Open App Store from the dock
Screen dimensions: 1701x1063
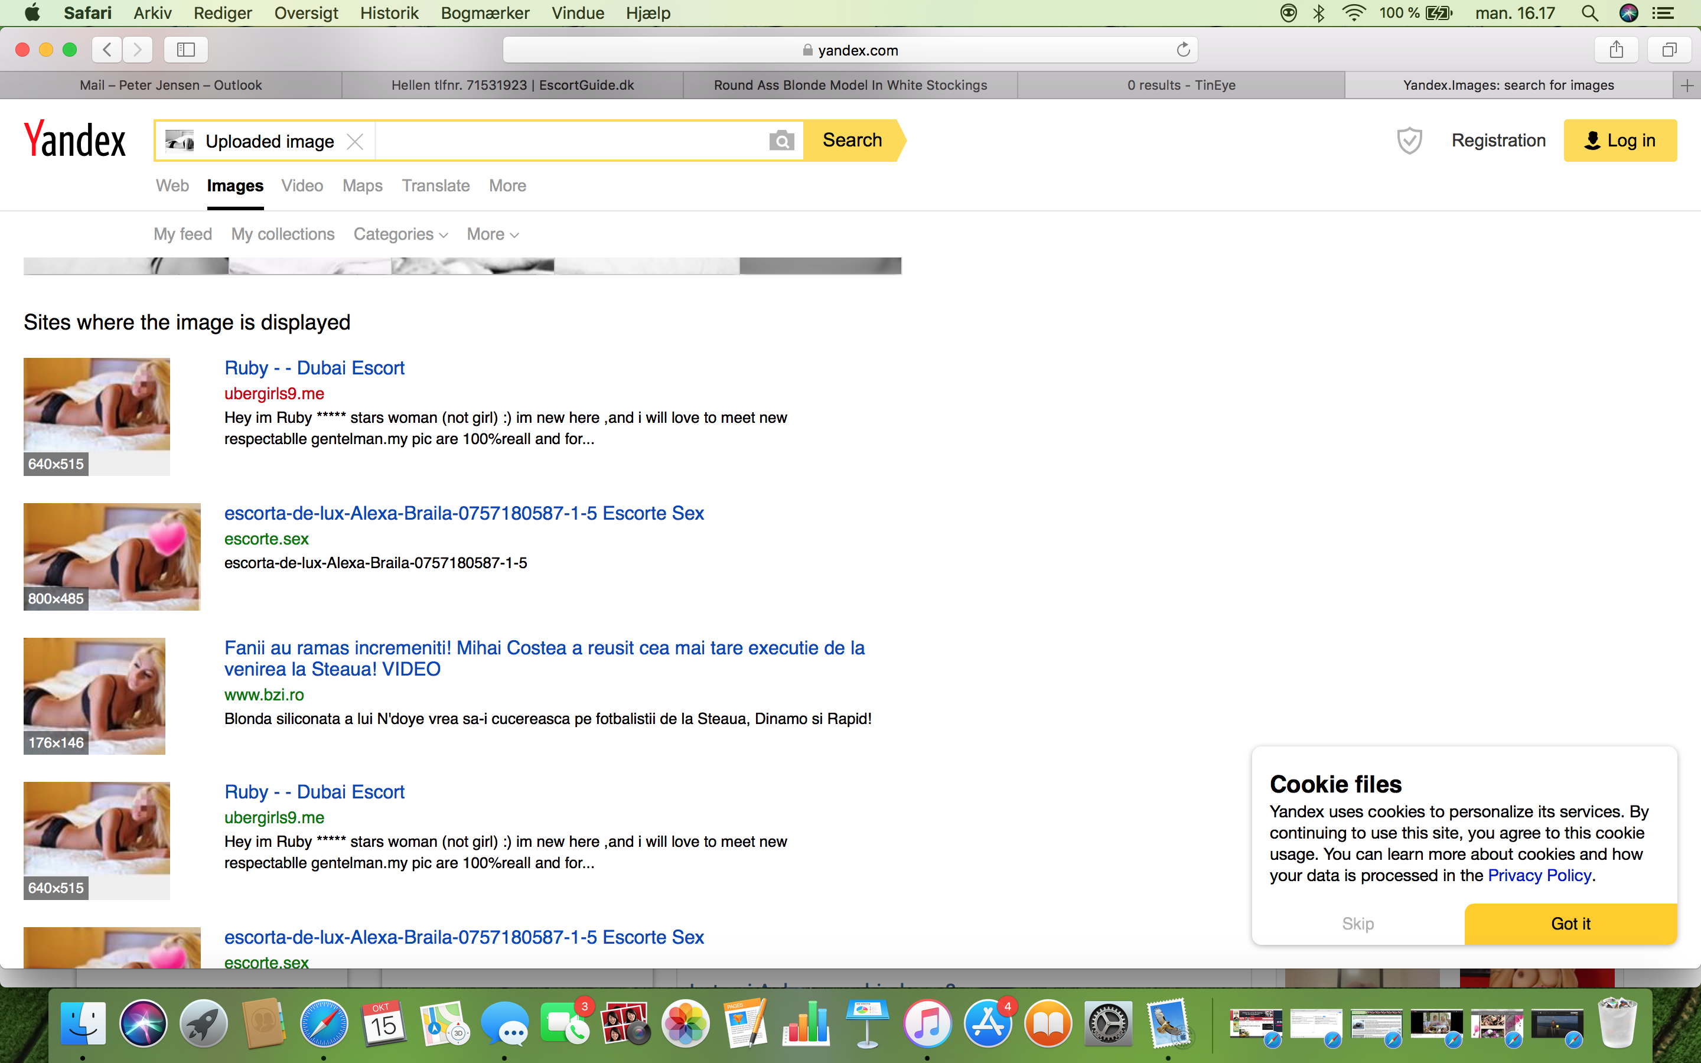(988, 1023)
